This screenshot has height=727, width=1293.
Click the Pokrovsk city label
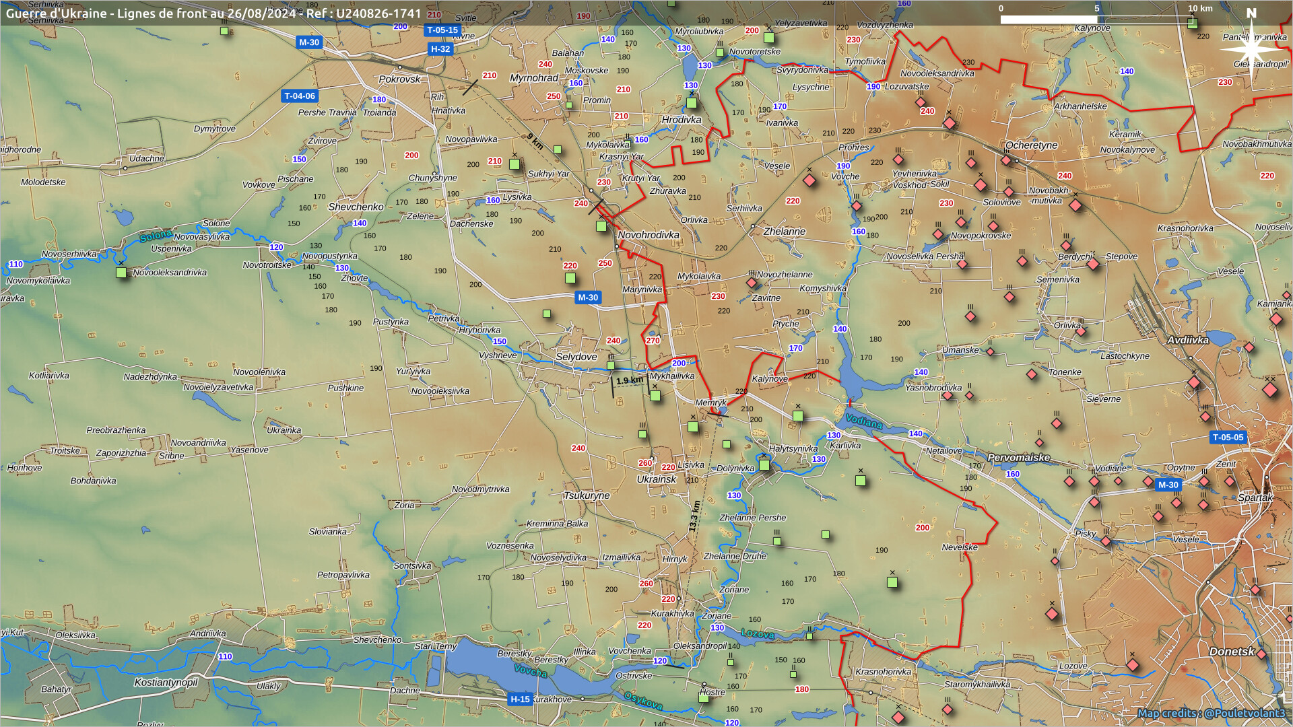click(399, 79)
